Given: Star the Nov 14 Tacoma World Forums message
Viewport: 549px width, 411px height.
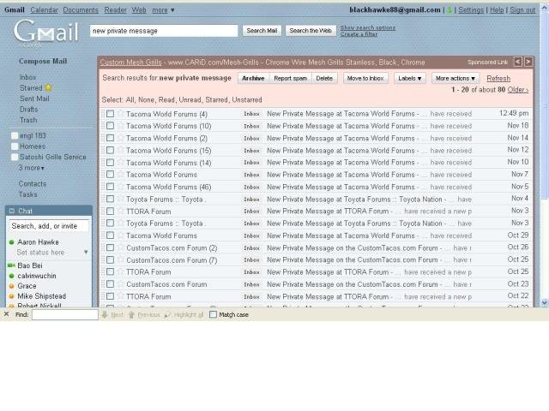Looking at the screenshot, I should click(121, 138).
